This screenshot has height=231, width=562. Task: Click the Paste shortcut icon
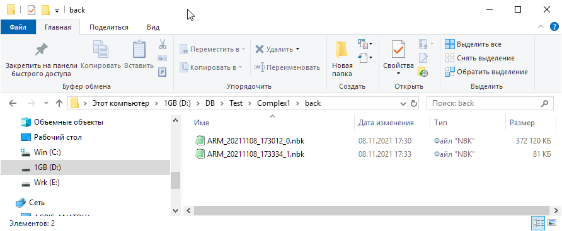pyautogui.click(x=163, y=72)
